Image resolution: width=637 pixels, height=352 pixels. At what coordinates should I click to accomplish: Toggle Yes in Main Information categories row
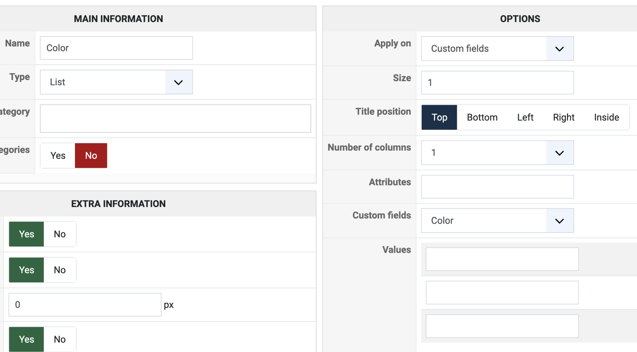point(58,156)
